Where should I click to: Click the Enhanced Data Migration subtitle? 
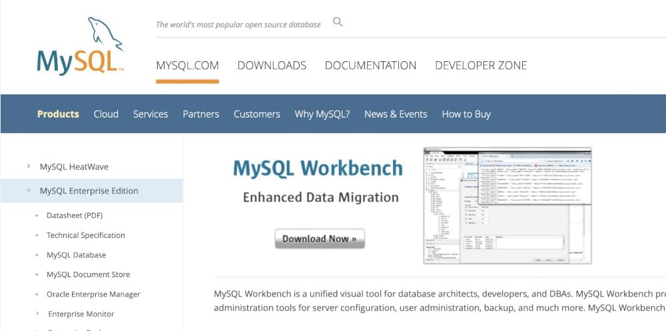(321, 197)
